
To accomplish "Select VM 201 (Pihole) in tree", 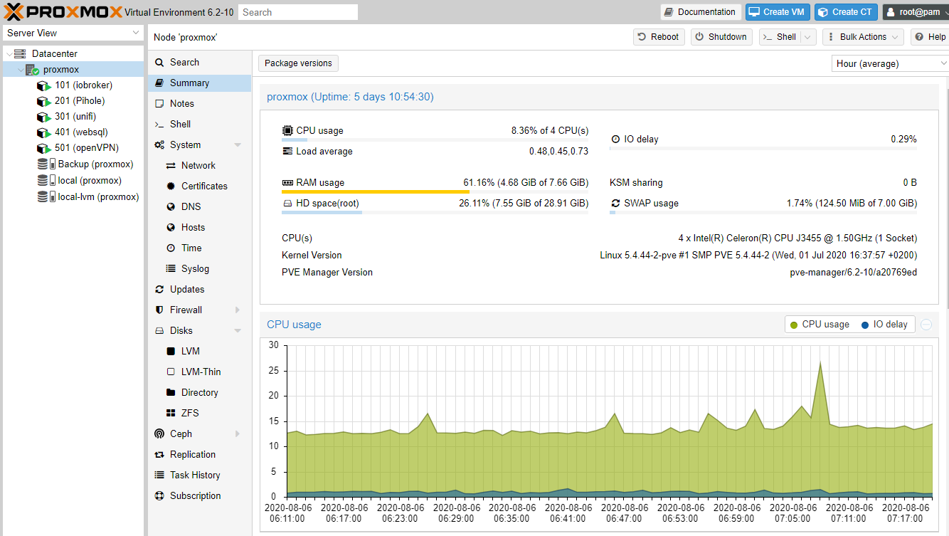I will [x=79, y=100].
